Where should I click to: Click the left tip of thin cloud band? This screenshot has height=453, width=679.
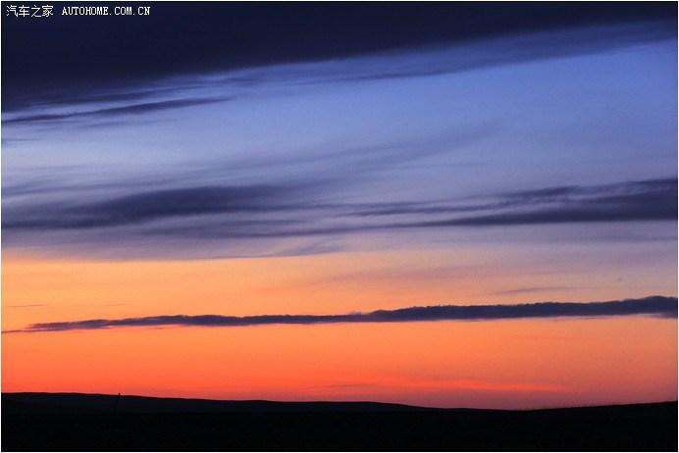(x=20, y=329)
